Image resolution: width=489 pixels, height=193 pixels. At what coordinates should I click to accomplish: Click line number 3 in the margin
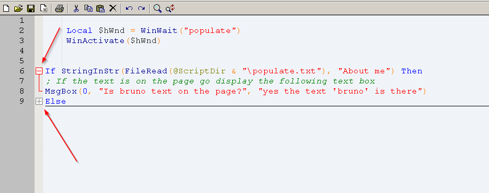(x=21, y=40)
